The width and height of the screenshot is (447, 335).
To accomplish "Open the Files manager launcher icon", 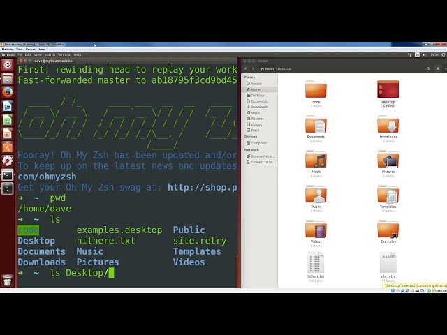I will coord(8,79).
